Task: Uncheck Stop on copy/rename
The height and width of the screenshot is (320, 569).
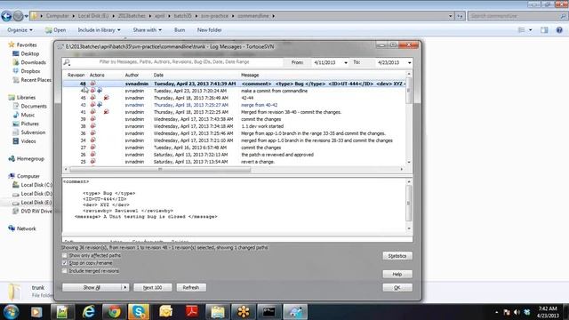Action: pyautogui.click(x=65, y=263)
